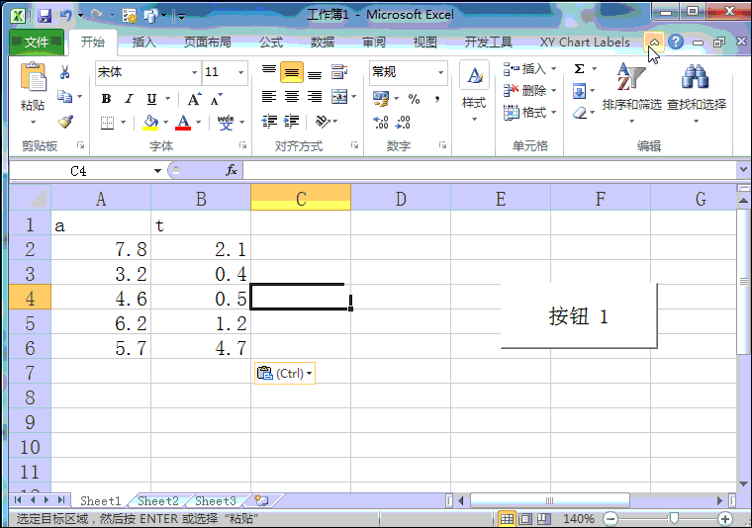
Task: Decrease indent icon
Action: (x=269, y=122)
